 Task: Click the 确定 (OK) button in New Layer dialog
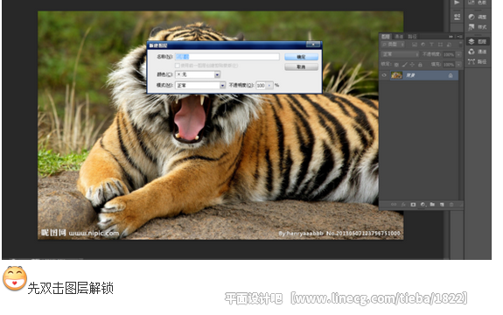click(301, 57)
